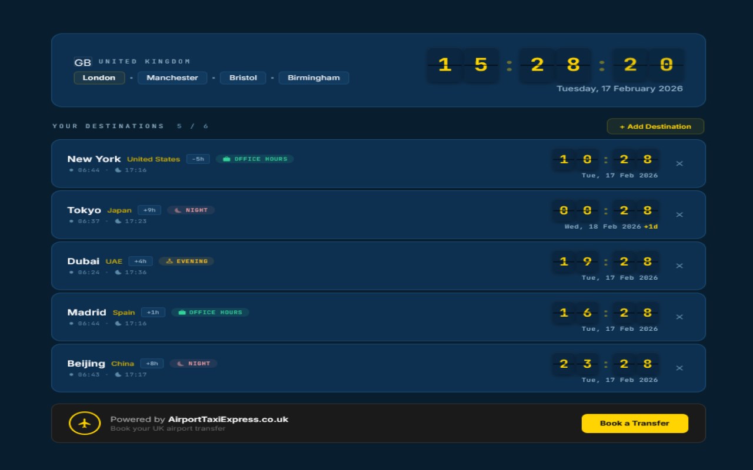Click the Madrid +1h offset tag

pyautogui.click(x=153, y=312)
